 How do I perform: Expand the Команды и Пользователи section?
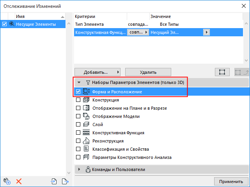[x=80, y=169]
